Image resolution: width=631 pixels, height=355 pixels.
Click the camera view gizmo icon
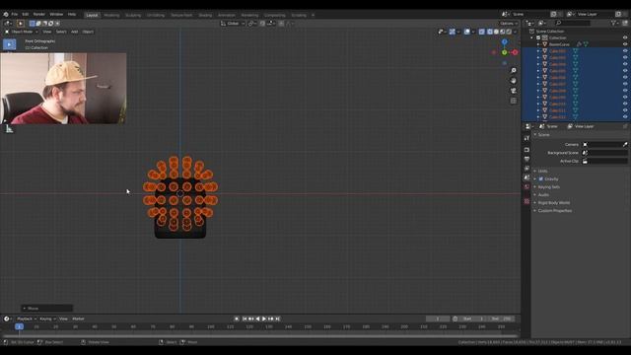click(x=513, y=91)
